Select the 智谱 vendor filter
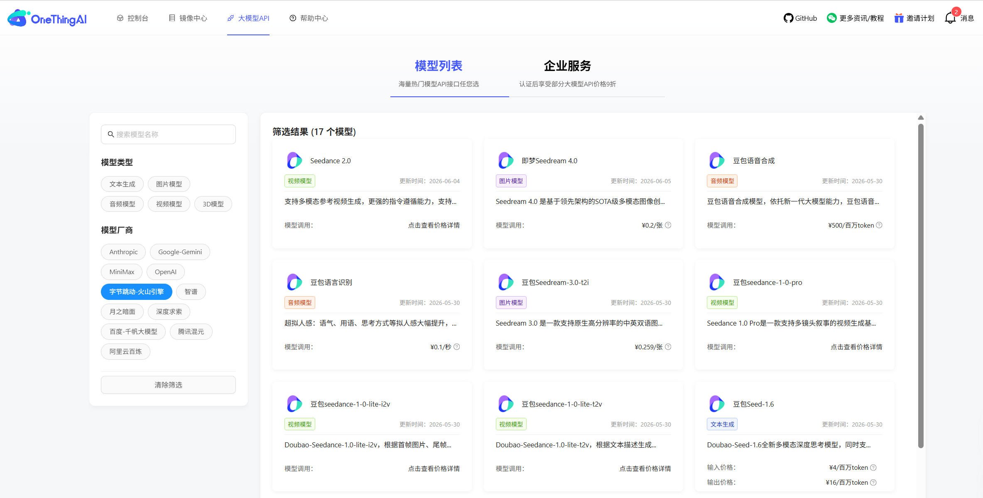 point(191,292)
